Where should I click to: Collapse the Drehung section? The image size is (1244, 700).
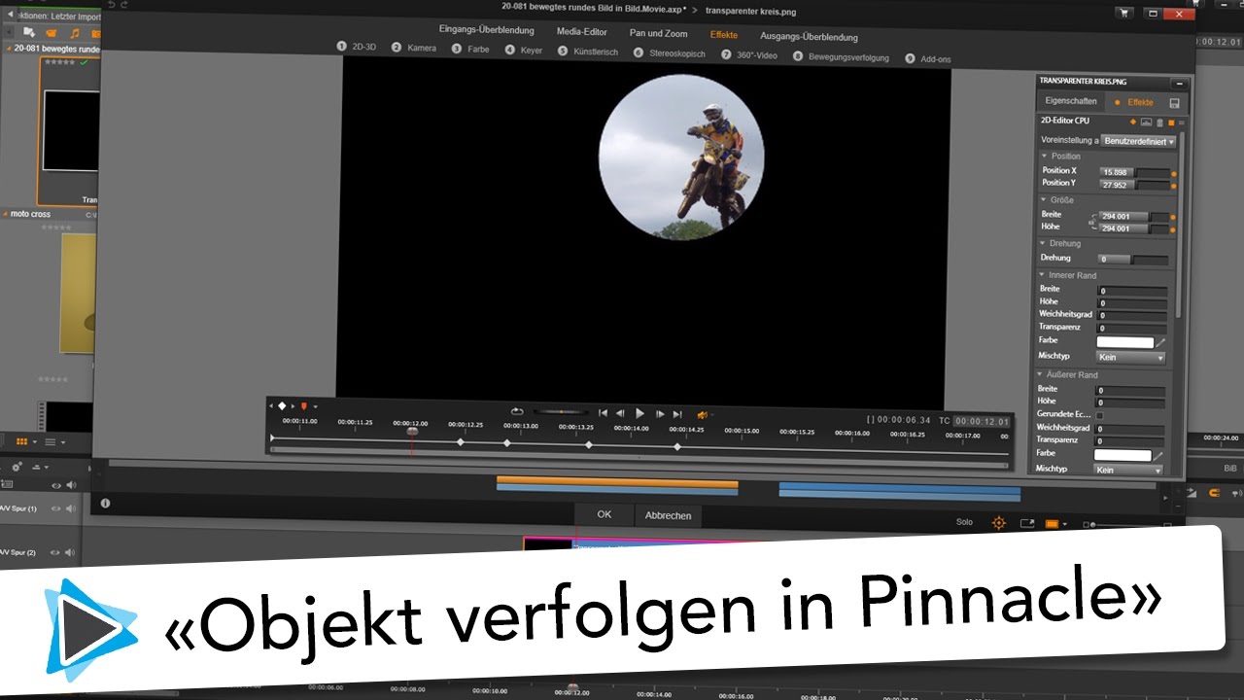[x=1044, y=243]
